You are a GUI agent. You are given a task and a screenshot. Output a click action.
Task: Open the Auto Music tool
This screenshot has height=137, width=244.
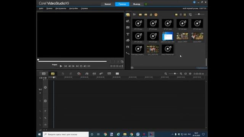tap(94, 73)
